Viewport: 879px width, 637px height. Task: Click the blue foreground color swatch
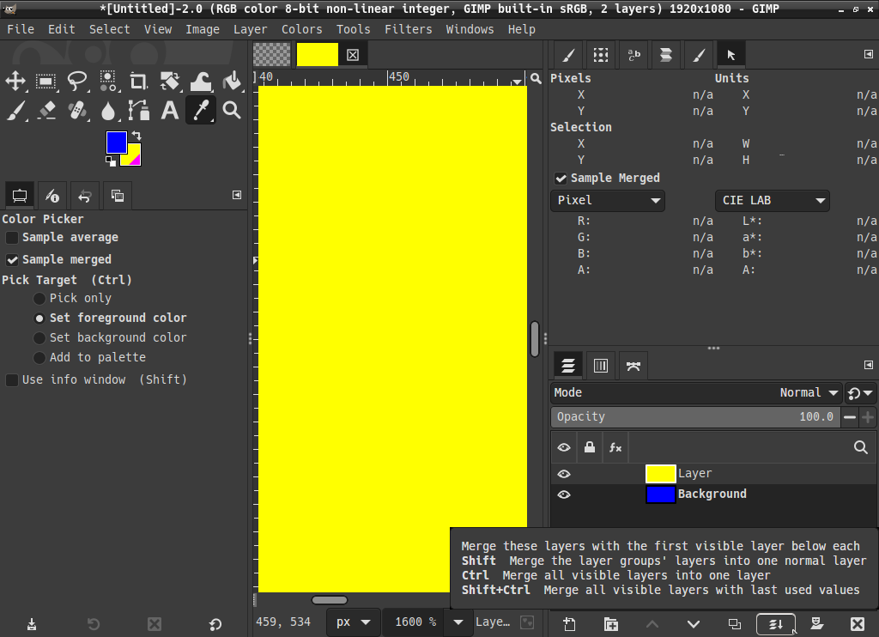[116, 142]
